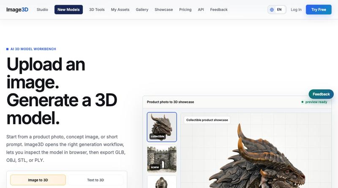
Task: Select the helmet thumbnail
Action: coord(162,182)
